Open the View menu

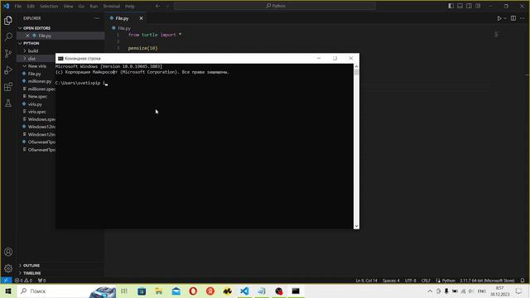coord(68,6)
